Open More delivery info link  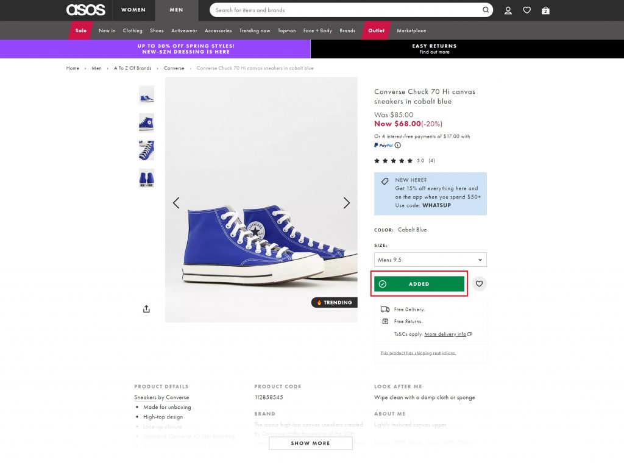445,334
